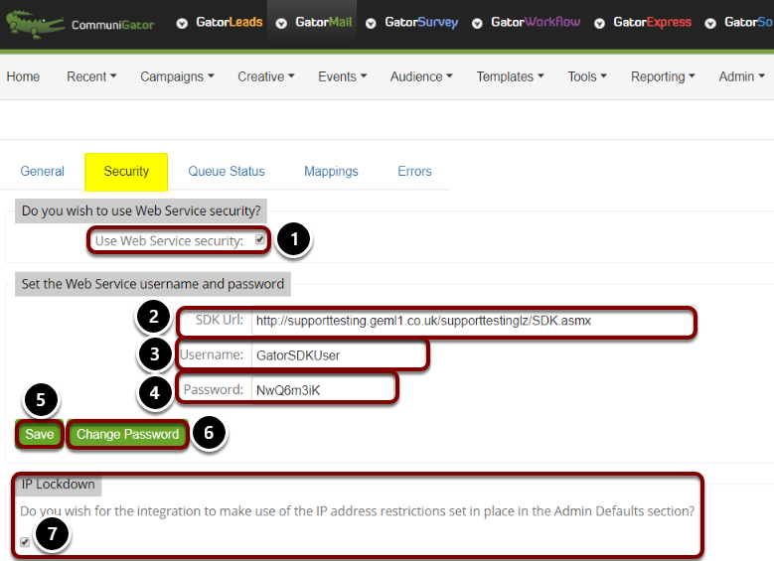This screenshot has height=561, width=774.
Task: Expand the Reporting dropdown menu
Action: (663, 76)
